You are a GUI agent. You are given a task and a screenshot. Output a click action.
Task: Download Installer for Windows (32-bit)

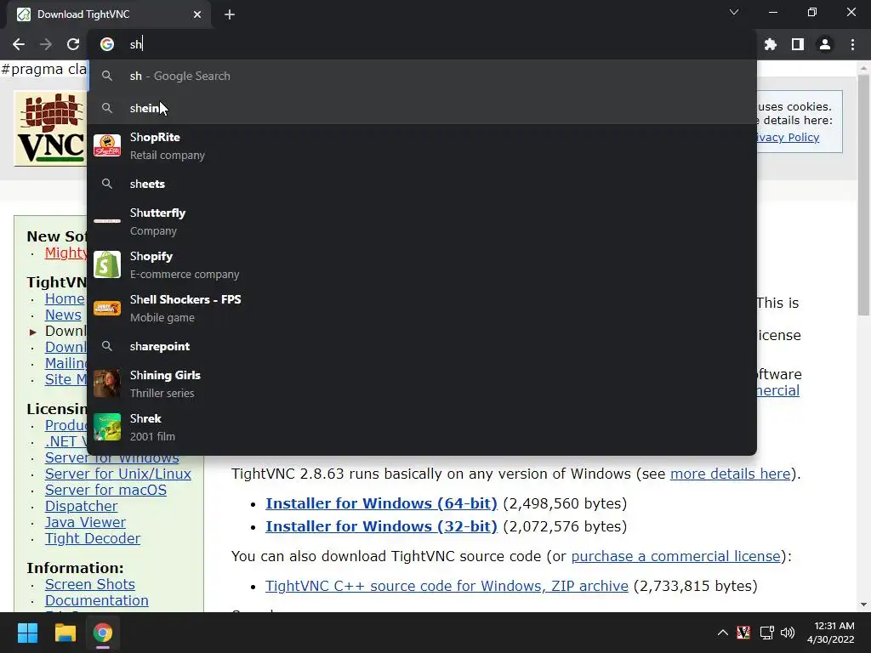pyautogui.click(x=381, y=525)
